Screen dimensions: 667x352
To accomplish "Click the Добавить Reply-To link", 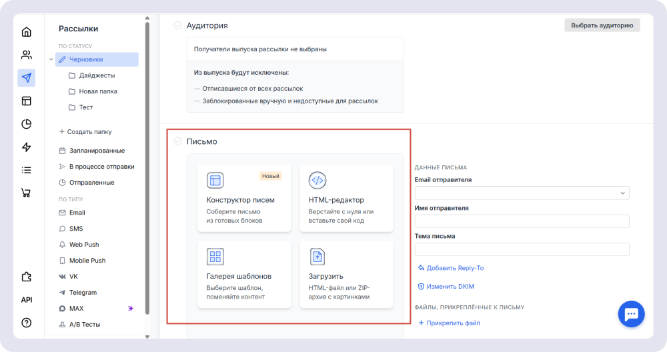I will pos(454,268).
